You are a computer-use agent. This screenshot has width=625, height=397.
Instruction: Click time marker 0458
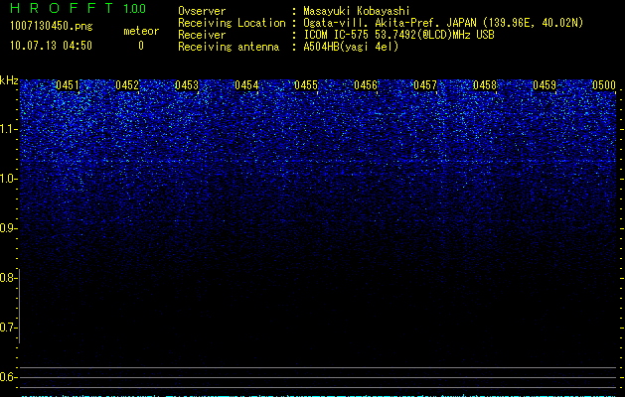point(485,85)
